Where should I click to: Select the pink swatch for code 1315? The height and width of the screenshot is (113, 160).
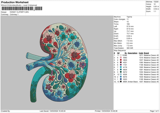(x=121, y=58)
